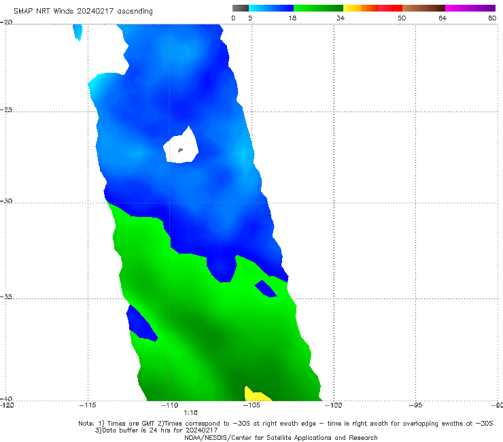Pick the cyan-to-blue 5–18 color bar segment

click(271, 8)
